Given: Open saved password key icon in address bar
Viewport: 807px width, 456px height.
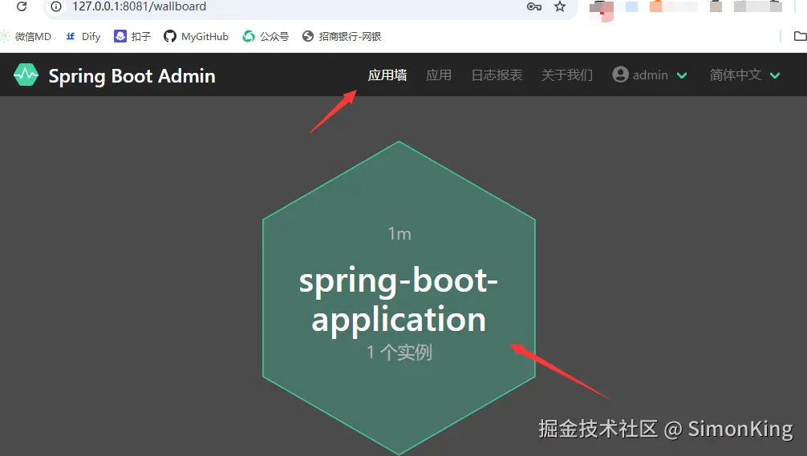Looking at the screenshot, I should [x=534, y=6].
